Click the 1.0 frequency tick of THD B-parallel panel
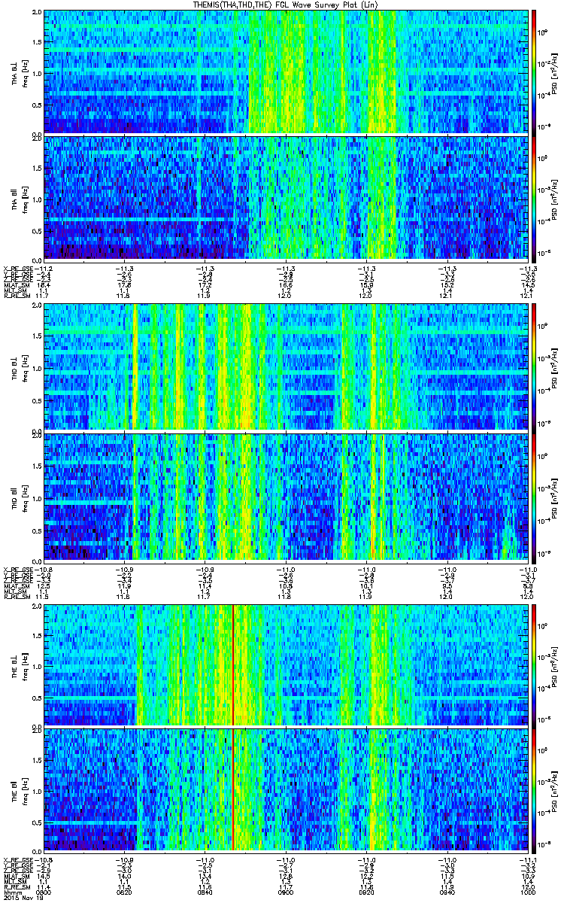Screen dimensions: 564x903 (x=37, y=498)
